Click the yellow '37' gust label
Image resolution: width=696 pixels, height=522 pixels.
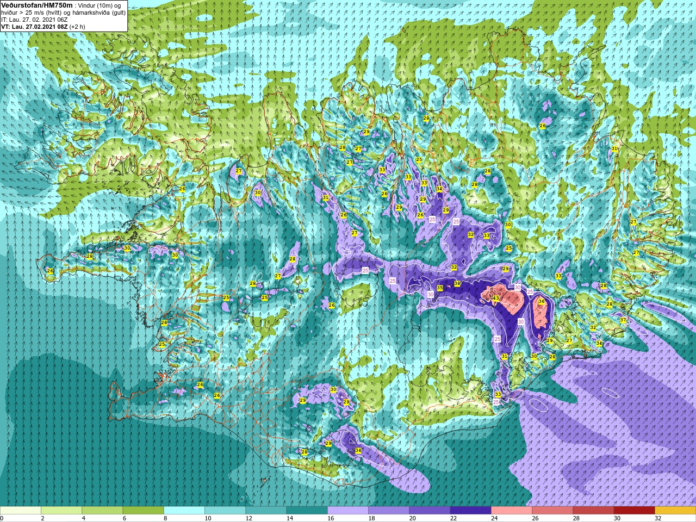[x=623, y=320]
